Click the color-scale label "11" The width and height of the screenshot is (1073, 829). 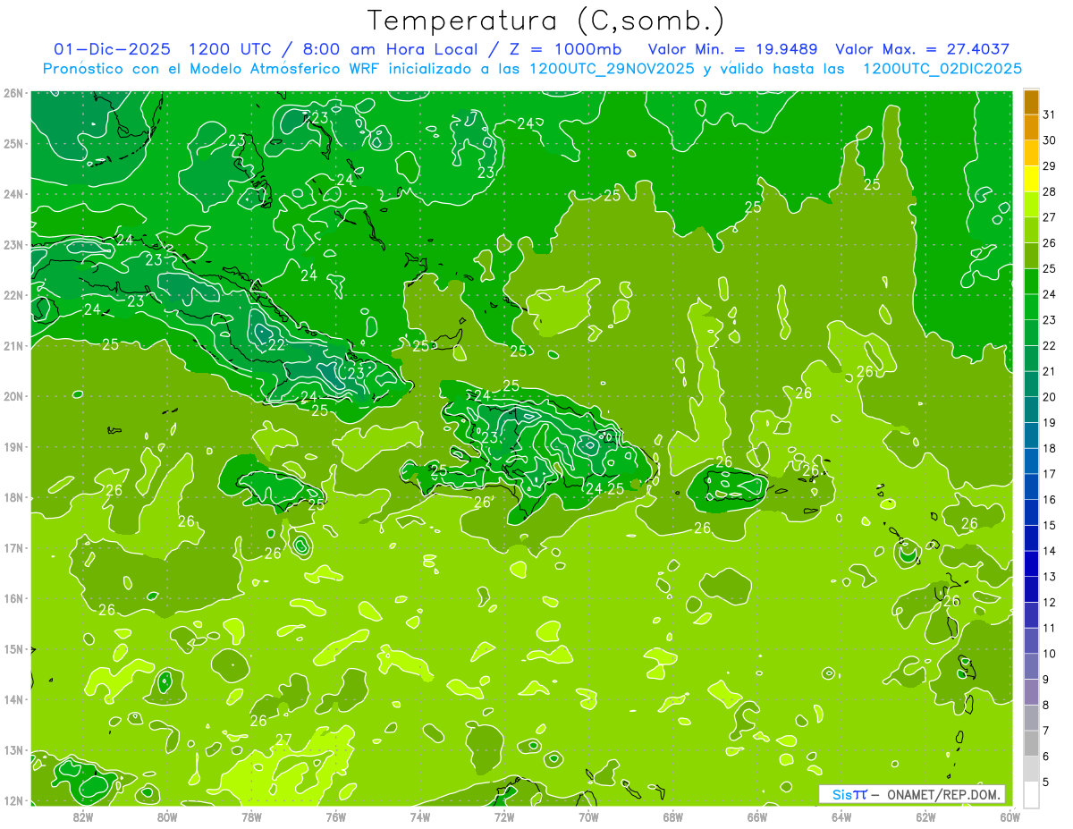tap(1050, 628)
